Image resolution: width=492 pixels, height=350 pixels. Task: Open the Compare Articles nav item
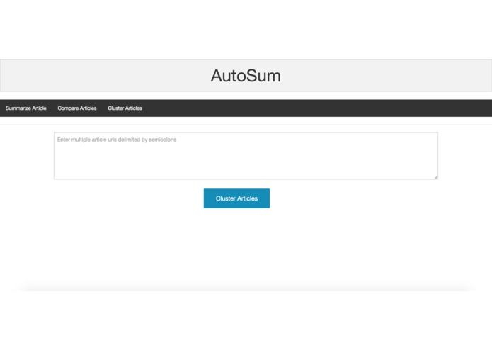click(x=77, y=108)
